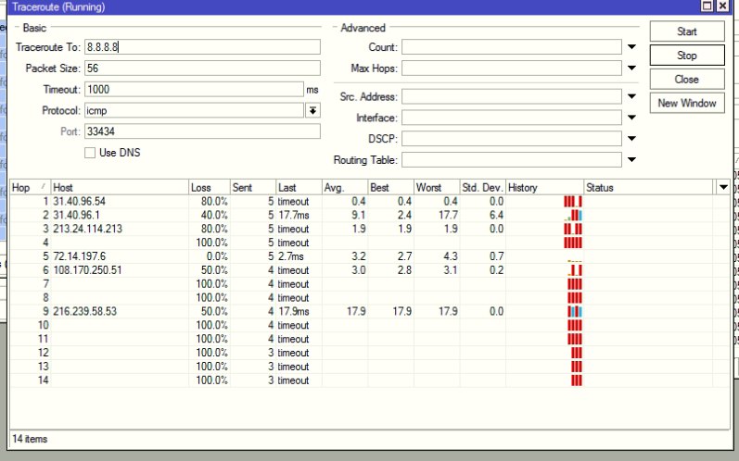This screenshot has width=739, height=461.
Task: Open traceroute in a New Window
Action: (x=687, y=103)
